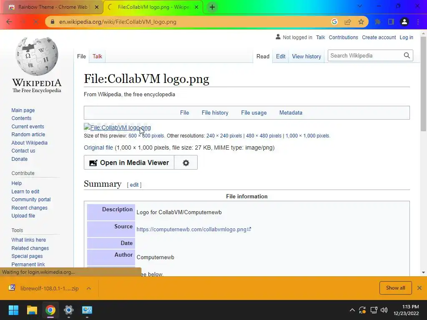Click the Original file link
Image resolution: width=427 pixels, height=320 pixels.
pos(98,147)
